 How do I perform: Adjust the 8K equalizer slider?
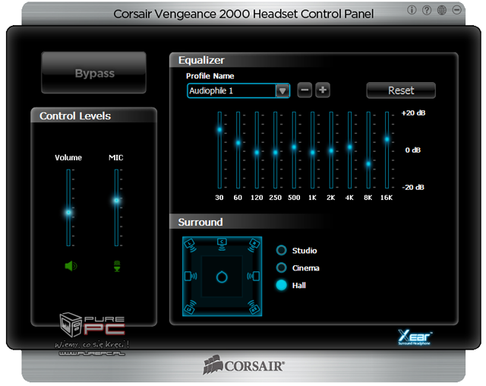368,163
